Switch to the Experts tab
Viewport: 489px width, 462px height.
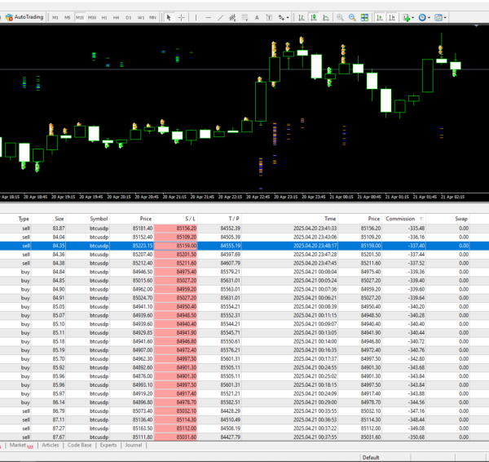(x=108, y=446)
